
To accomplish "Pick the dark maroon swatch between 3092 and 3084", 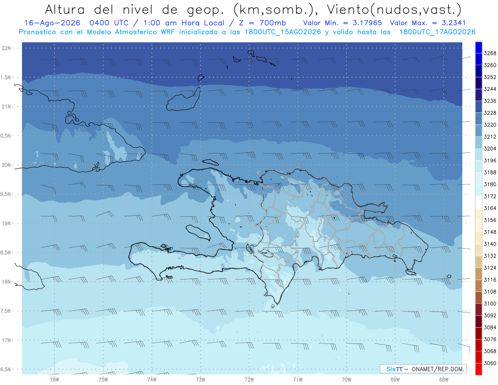I will click(x=478, y=321).
